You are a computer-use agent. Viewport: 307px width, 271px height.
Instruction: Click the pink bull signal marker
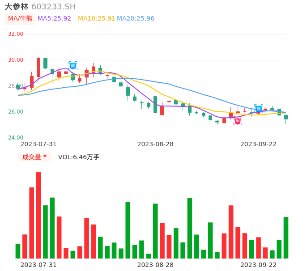coord(238,121)
